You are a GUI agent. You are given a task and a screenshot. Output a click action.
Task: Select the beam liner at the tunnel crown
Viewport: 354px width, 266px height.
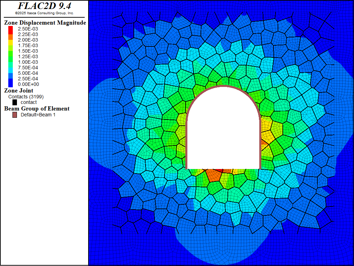(x=223, y=86)
